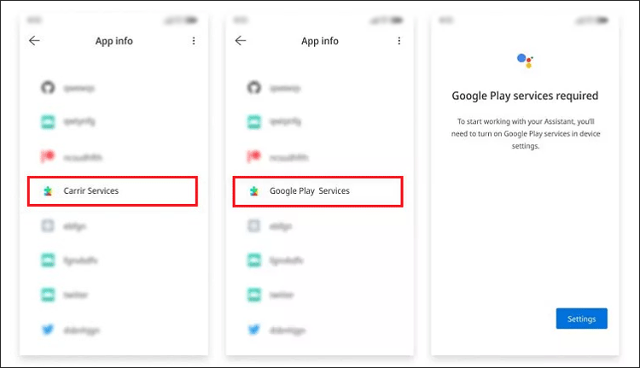Tap the Twitter bird icon on the Carrir Services screen

[x=48, y=330]
